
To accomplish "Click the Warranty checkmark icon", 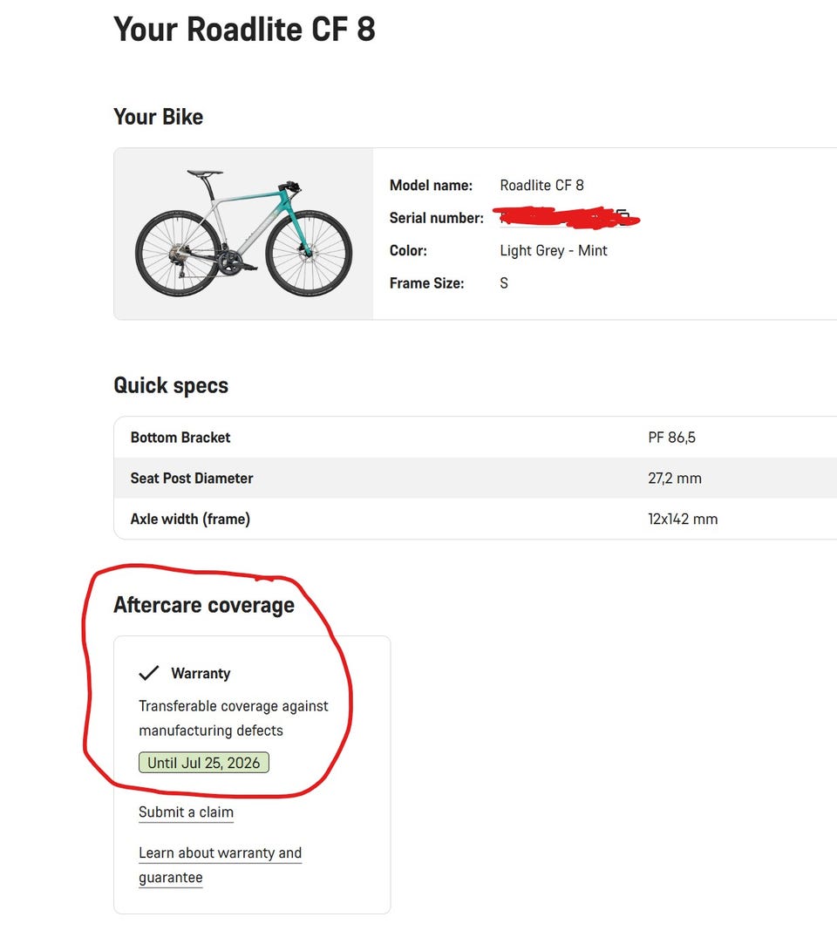I will pyautogui.click(x=149, y=673).
